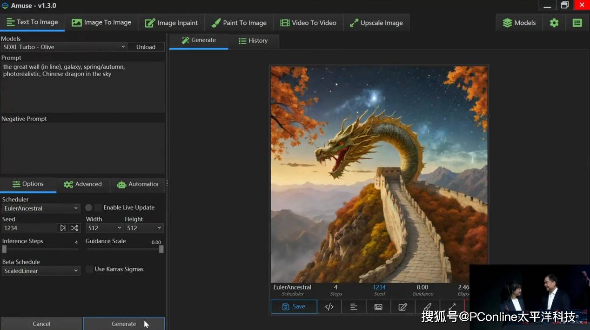
Task: Click the green list icon at top right
Action: (577, 23)
